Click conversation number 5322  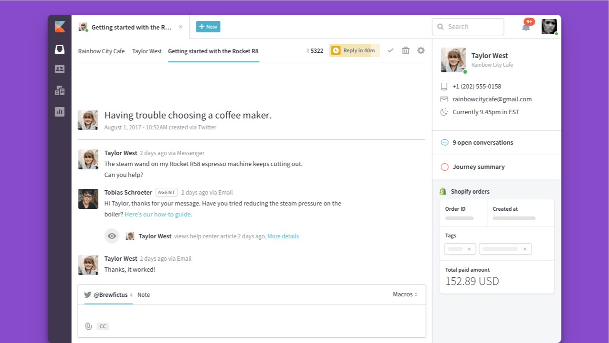coord(315,51)
